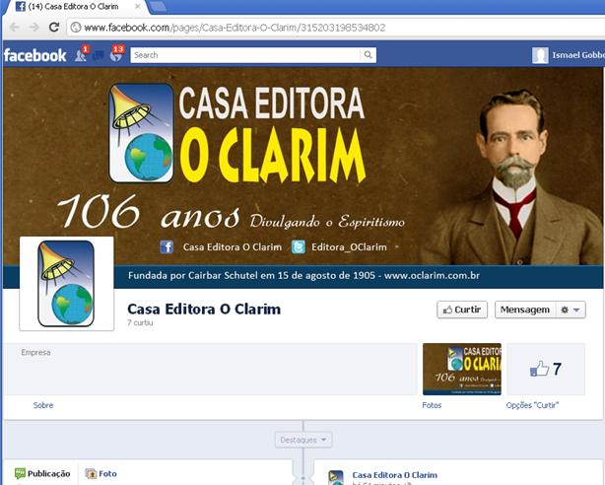Open the page profile picture
The image size is (605, 485).
tap(66, 284)
